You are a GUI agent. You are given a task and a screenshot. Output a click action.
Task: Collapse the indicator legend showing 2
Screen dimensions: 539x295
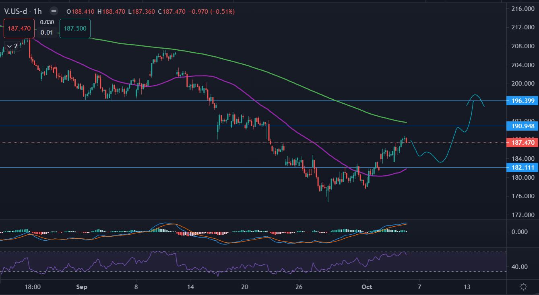pos(12,46)
